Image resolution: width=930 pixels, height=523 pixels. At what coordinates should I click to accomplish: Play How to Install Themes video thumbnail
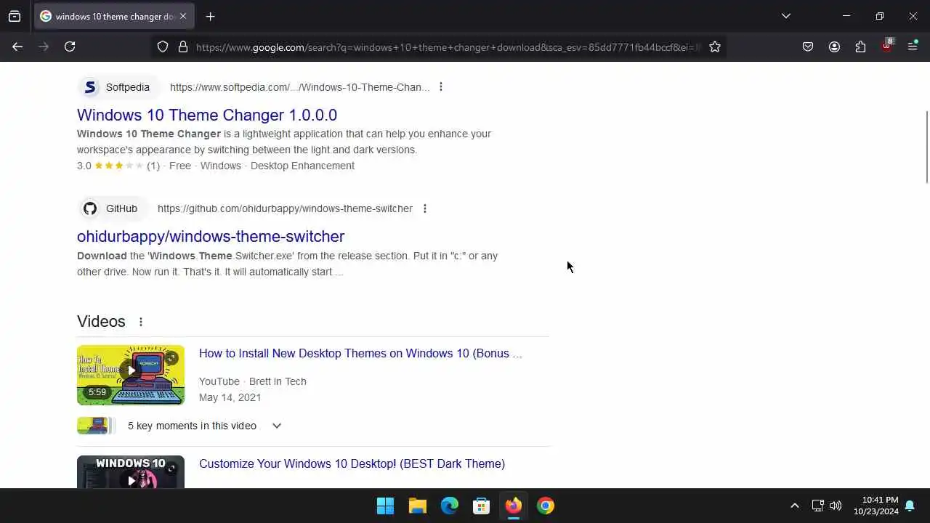click(x=131, y=375)
